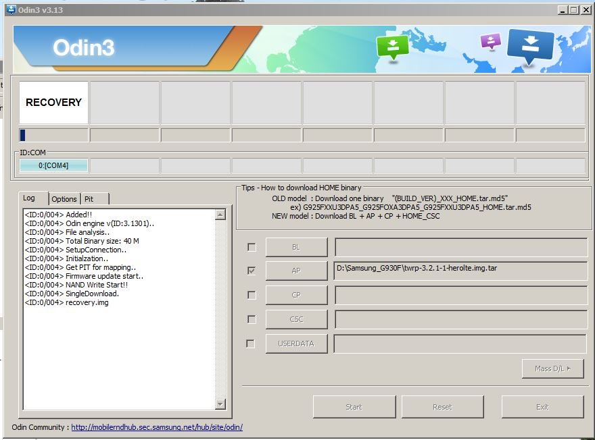
Task: Switch to the Log tab
Action: point(33,198)
